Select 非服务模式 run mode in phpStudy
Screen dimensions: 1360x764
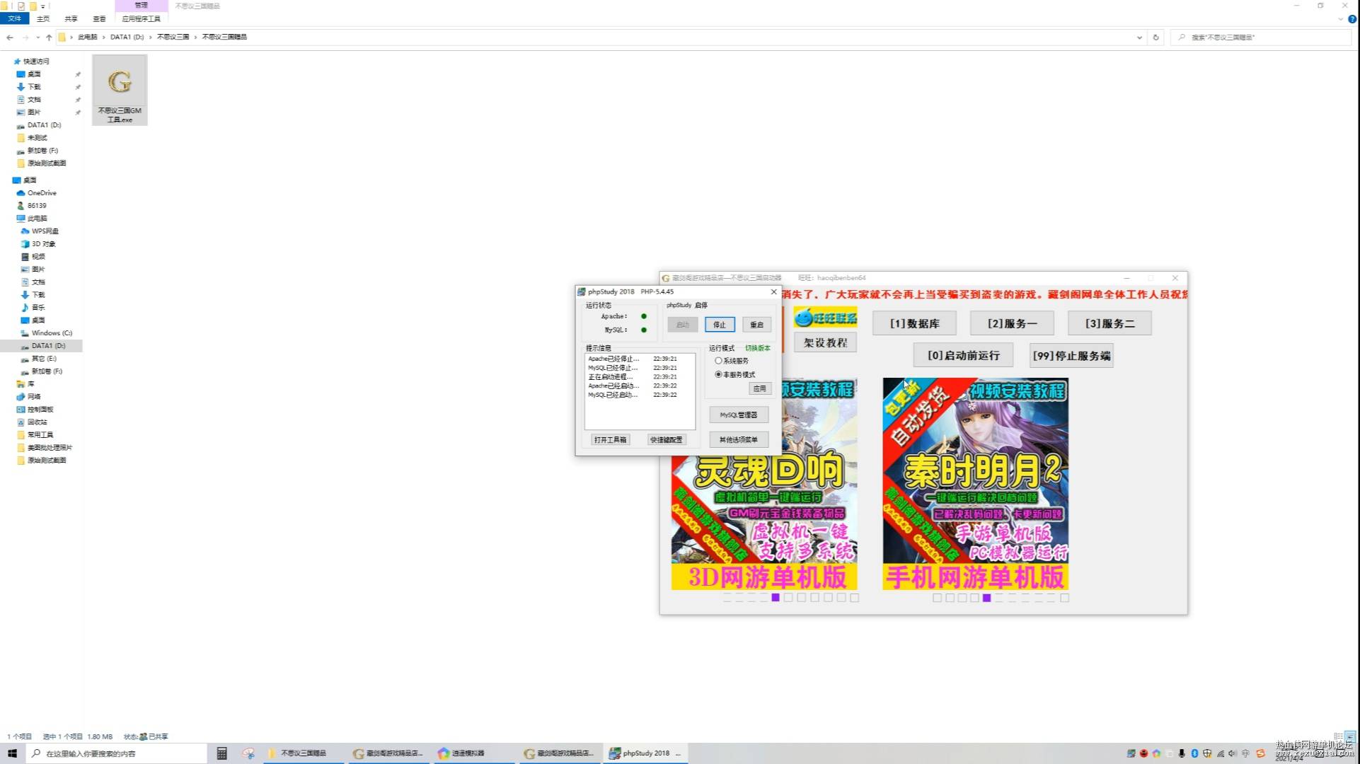pyautogui.click(x=734, y=375)
